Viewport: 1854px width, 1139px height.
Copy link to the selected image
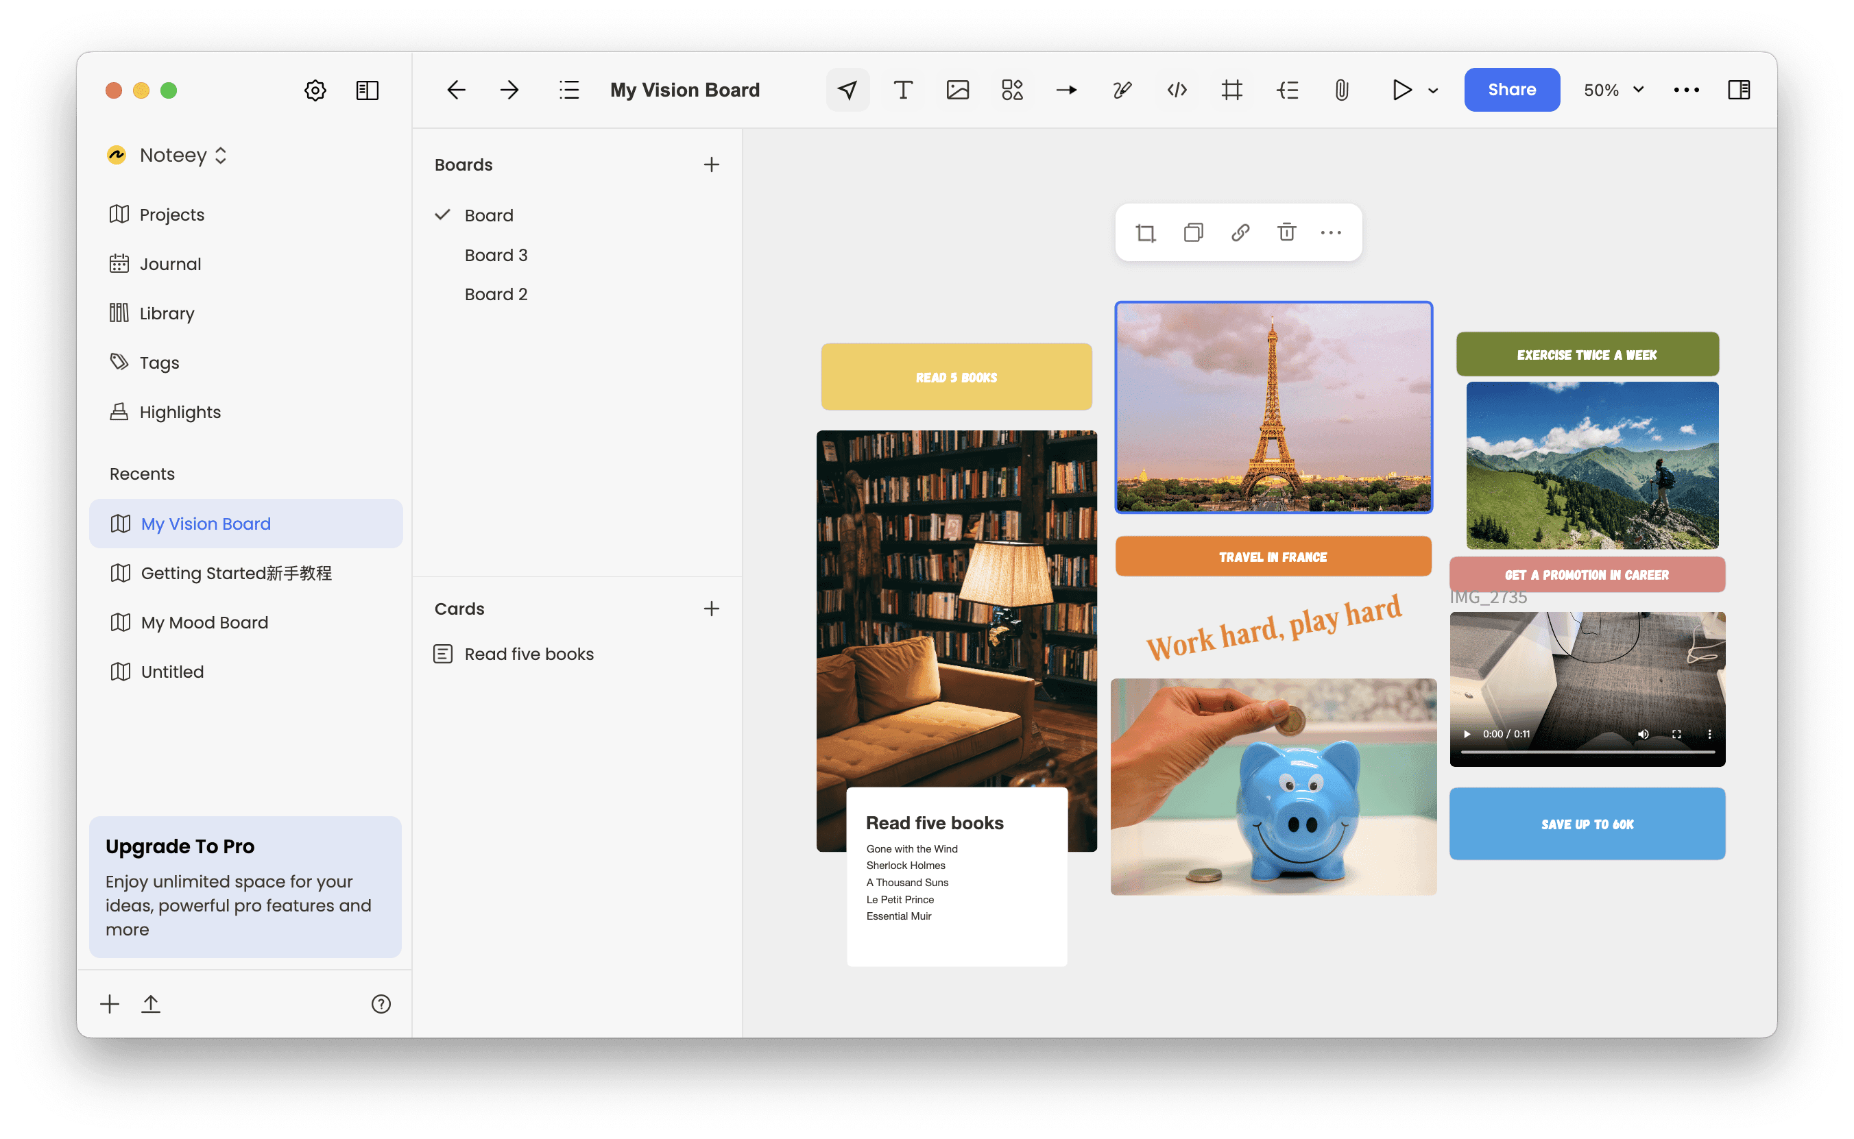[1240, 233]
